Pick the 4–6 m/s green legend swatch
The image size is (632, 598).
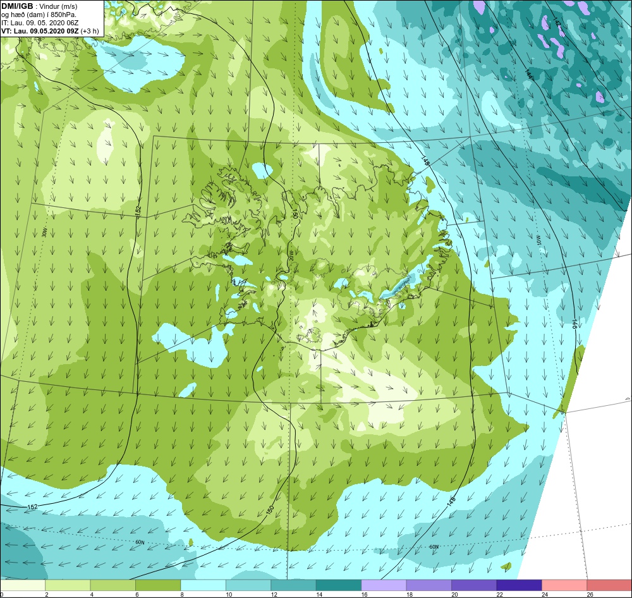[x=113, y=585]
